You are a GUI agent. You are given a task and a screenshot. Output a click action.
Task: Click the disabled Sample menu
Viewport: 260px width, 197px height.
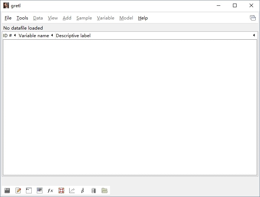[x=84, y=18]
